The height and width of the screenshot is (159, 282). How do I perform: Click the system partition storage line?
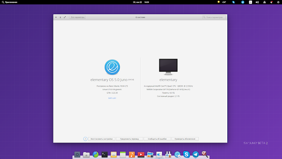[168, 96]
